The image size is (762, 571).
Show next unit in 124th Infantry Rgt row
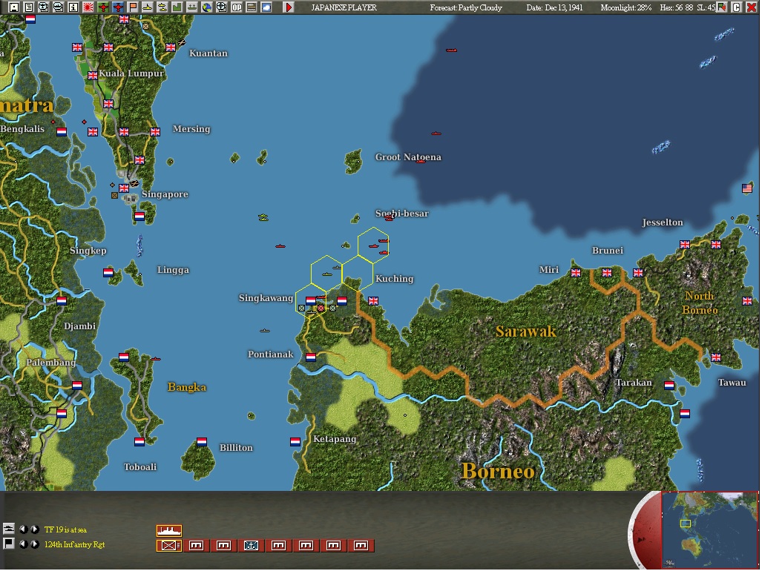tap(35, 544)
